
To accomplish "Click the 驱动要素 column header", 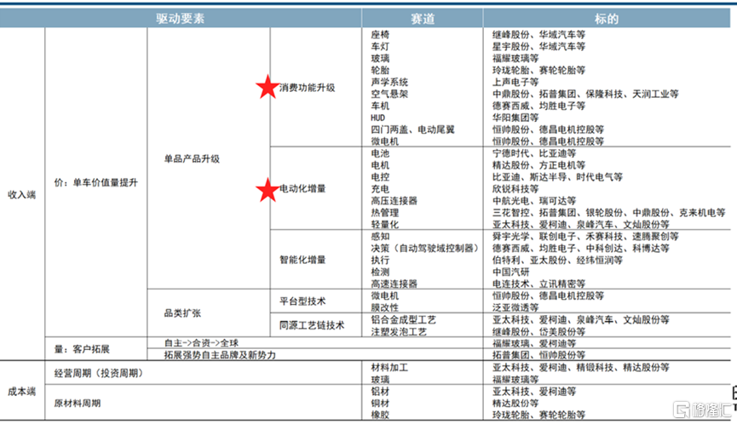I will point(181,19).
